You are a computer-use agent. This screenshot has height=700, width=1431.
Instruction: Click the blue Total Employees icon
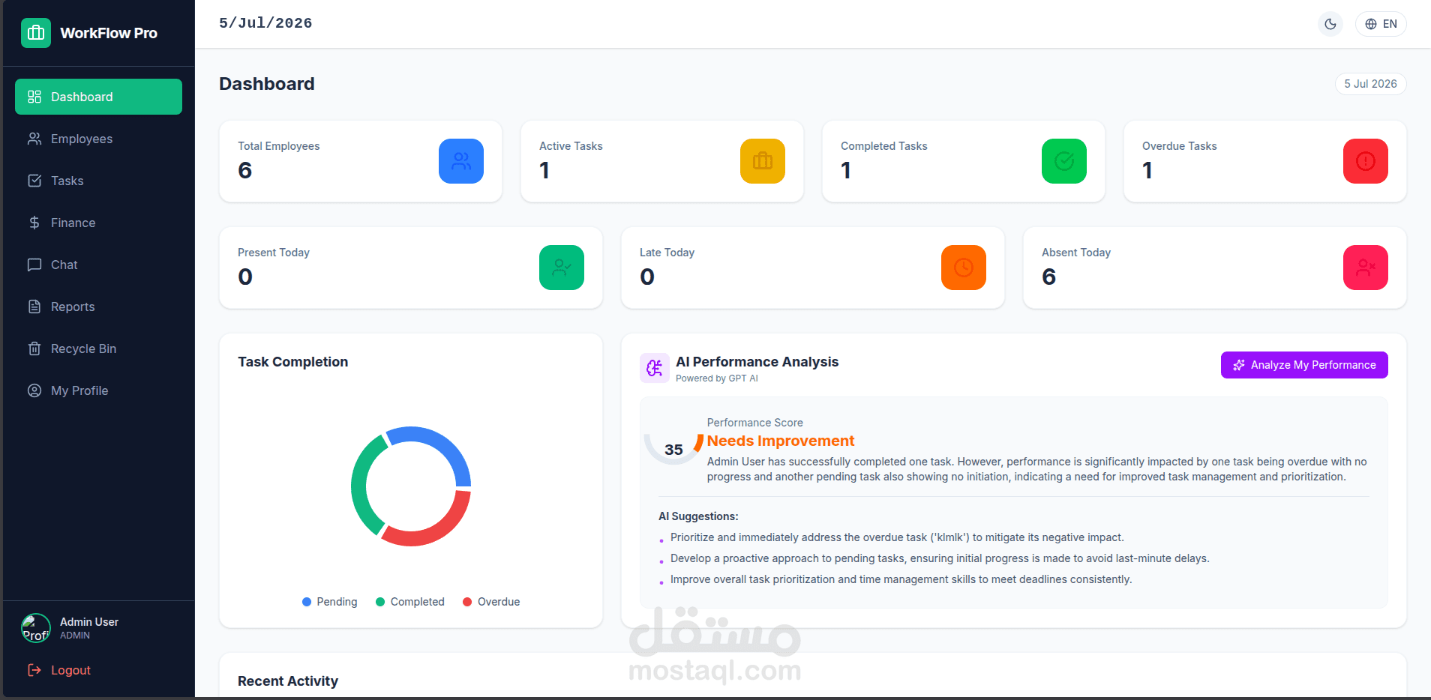coord(461,161)
